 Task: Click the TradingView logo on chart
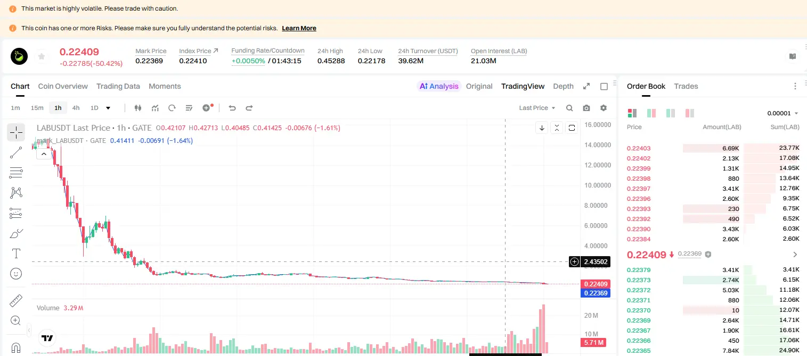click(47, 338)
